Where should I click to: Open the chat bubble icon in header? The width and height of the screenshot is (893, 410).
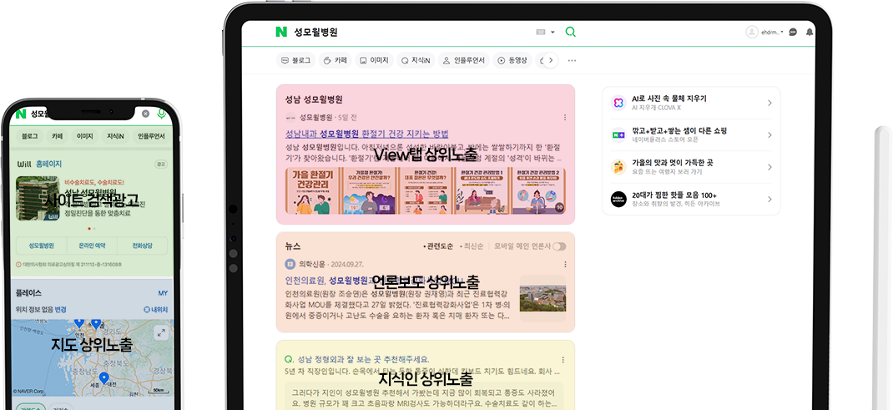[793, 32]
